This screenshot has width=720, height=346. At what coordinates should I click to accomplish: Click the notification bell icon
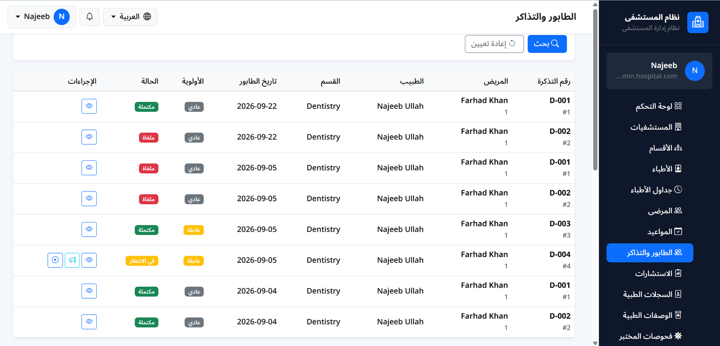pos(90,17)
